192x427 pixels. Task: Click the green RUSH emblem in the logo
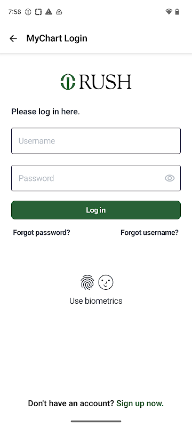coord(68,82)
